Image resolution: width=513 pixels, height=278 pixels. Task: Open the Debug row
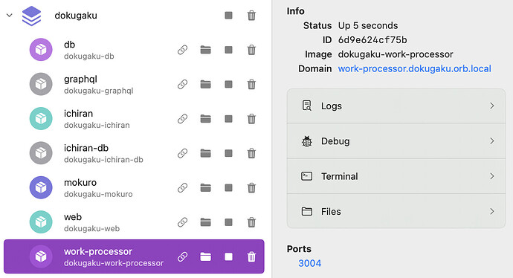point(396,141)
